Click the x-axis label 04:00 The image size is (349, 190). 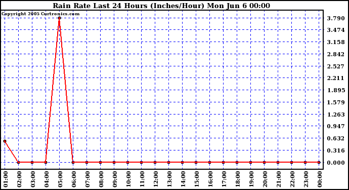coord(47,179)
